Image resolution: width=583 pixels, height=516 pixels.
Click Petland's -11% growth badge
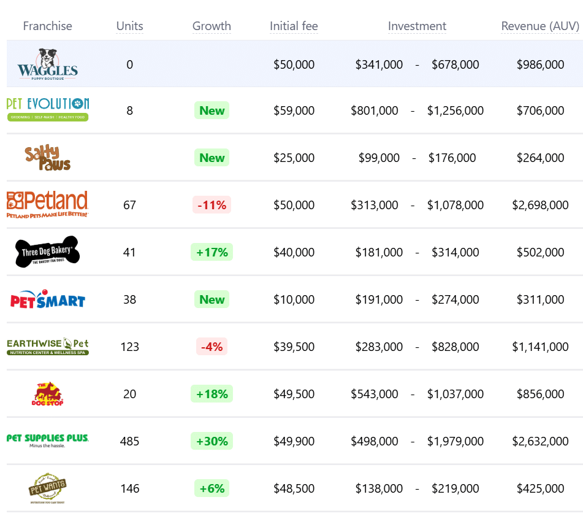211,205
